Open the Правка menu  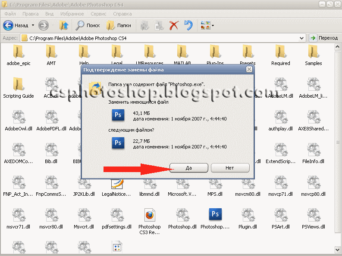[31, 14]
